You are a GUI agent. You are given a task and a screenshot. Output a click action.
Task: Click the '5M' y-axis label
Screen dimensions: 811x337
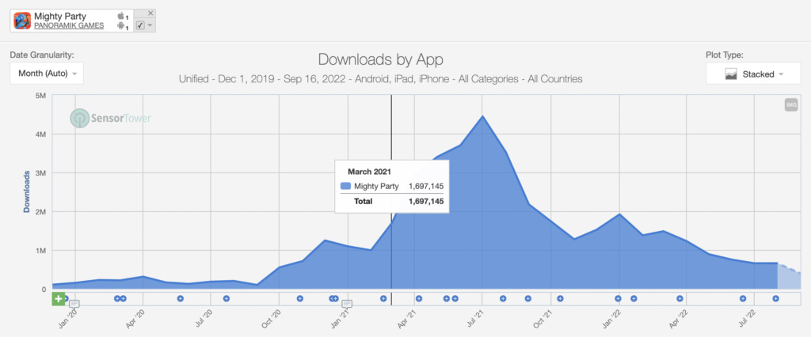click(41, 96)
